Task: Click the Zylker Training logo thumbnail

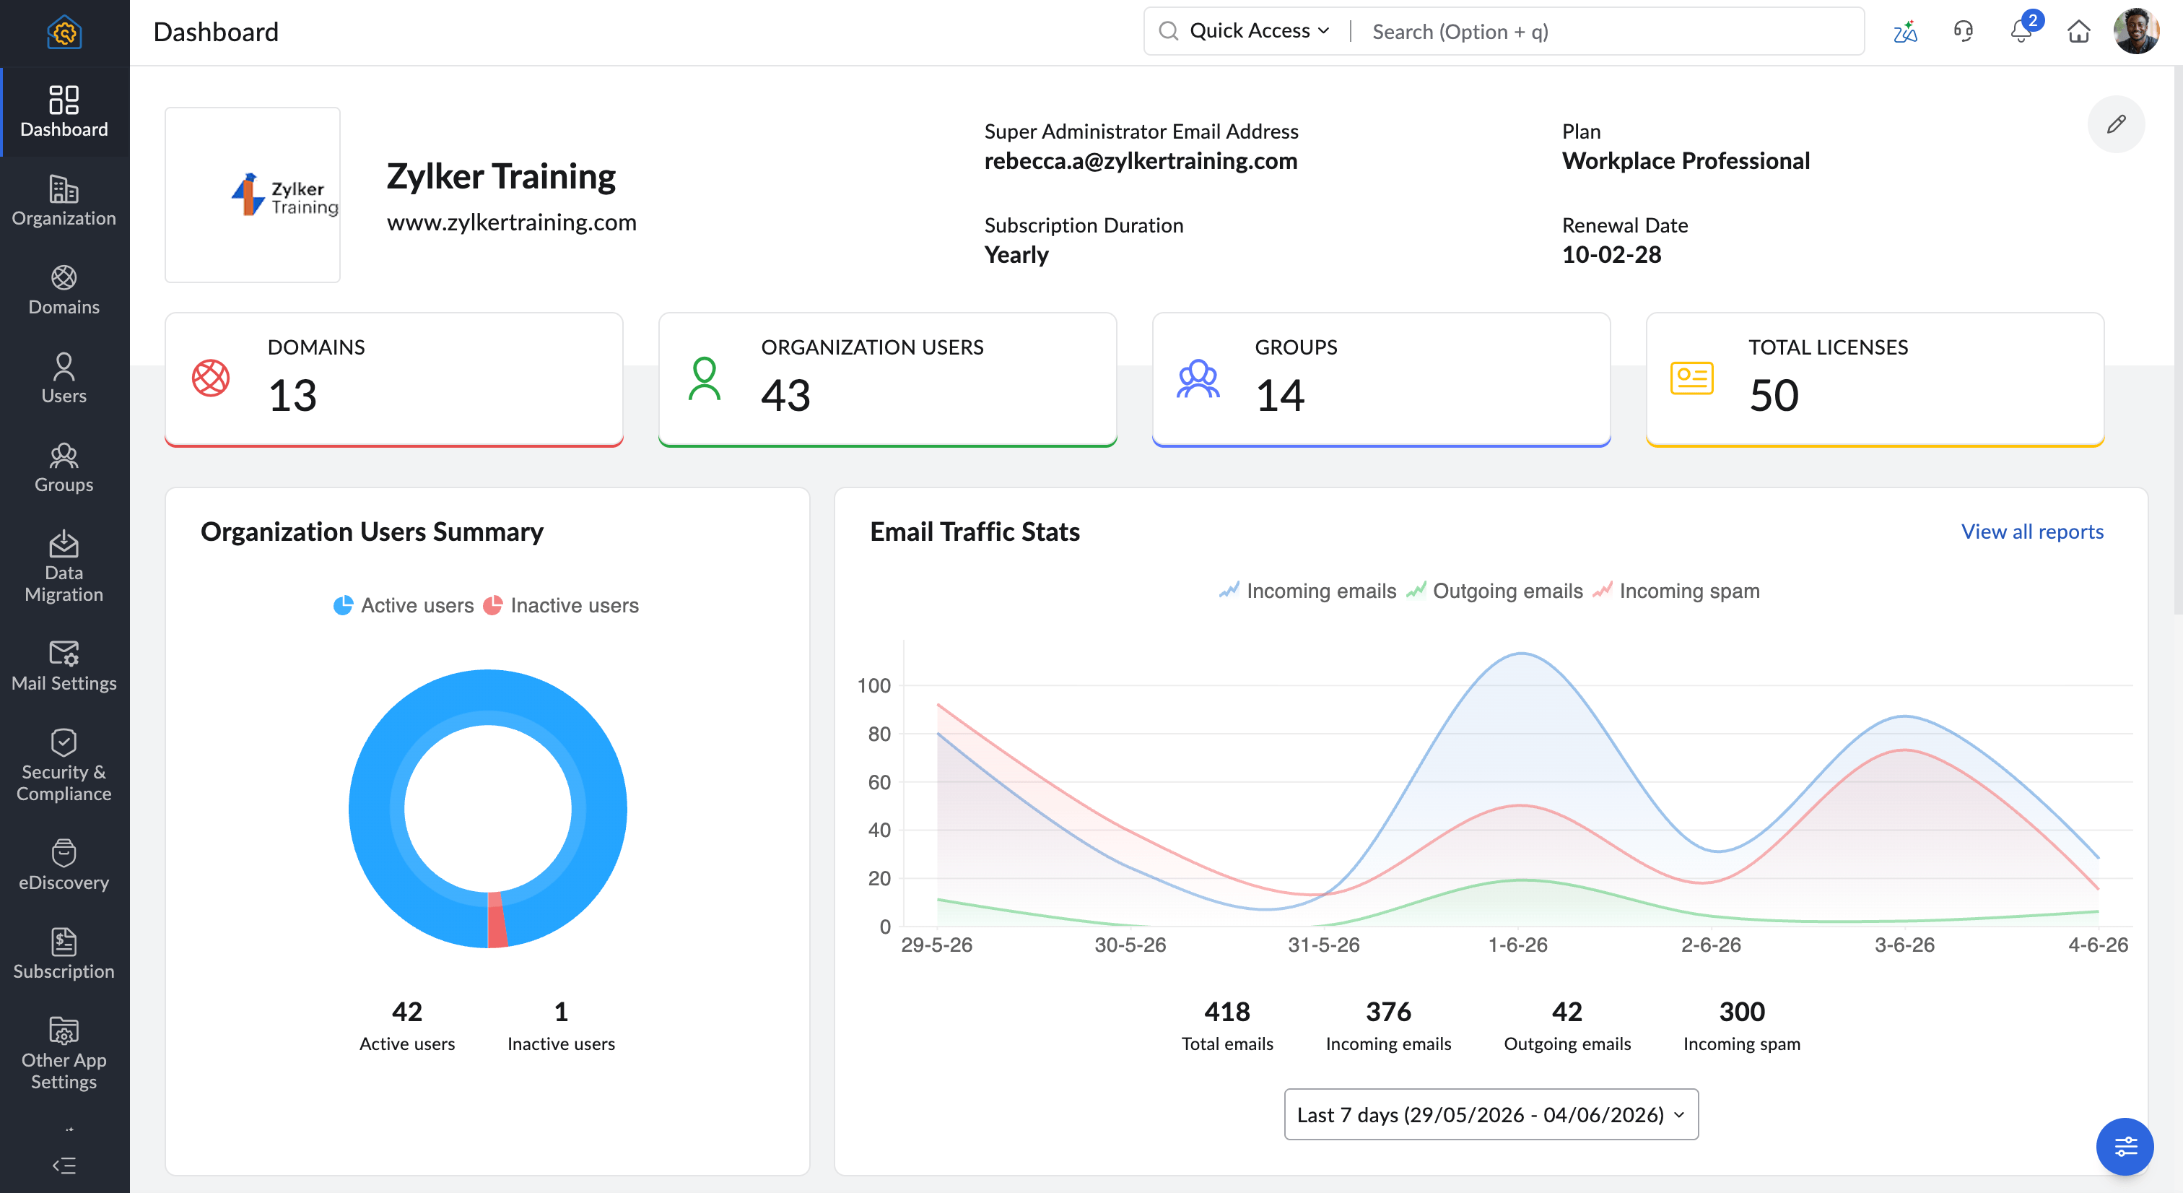Action: (253, 195)
